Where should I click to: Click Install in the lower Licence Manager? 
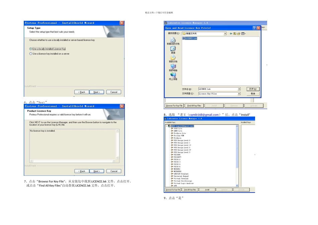click(207, 190)
